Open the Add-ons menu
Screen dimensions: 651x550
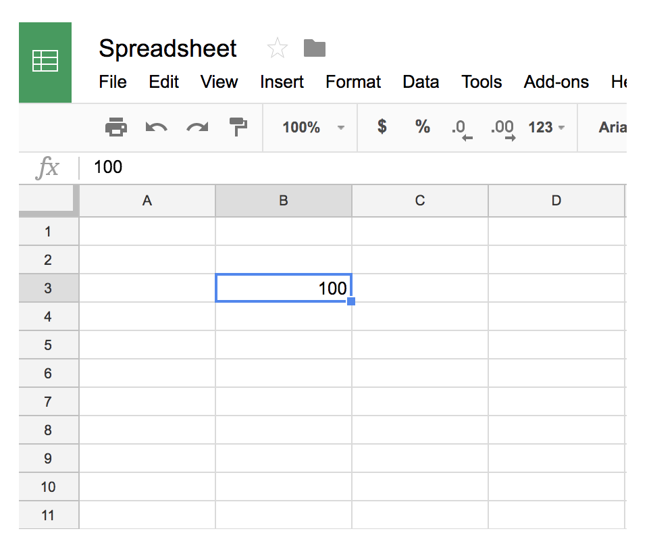(556, 82)
